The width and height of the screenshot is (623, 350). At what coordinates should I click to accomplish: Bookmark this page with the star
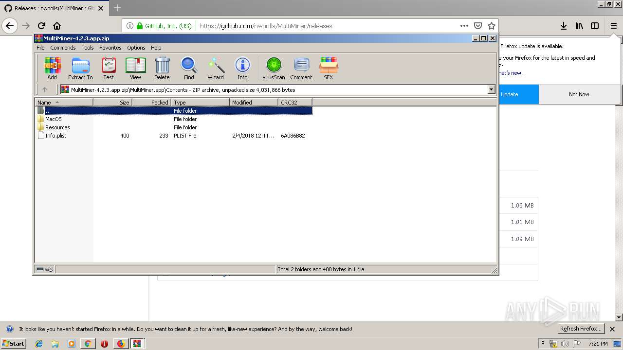coord(492,26)
